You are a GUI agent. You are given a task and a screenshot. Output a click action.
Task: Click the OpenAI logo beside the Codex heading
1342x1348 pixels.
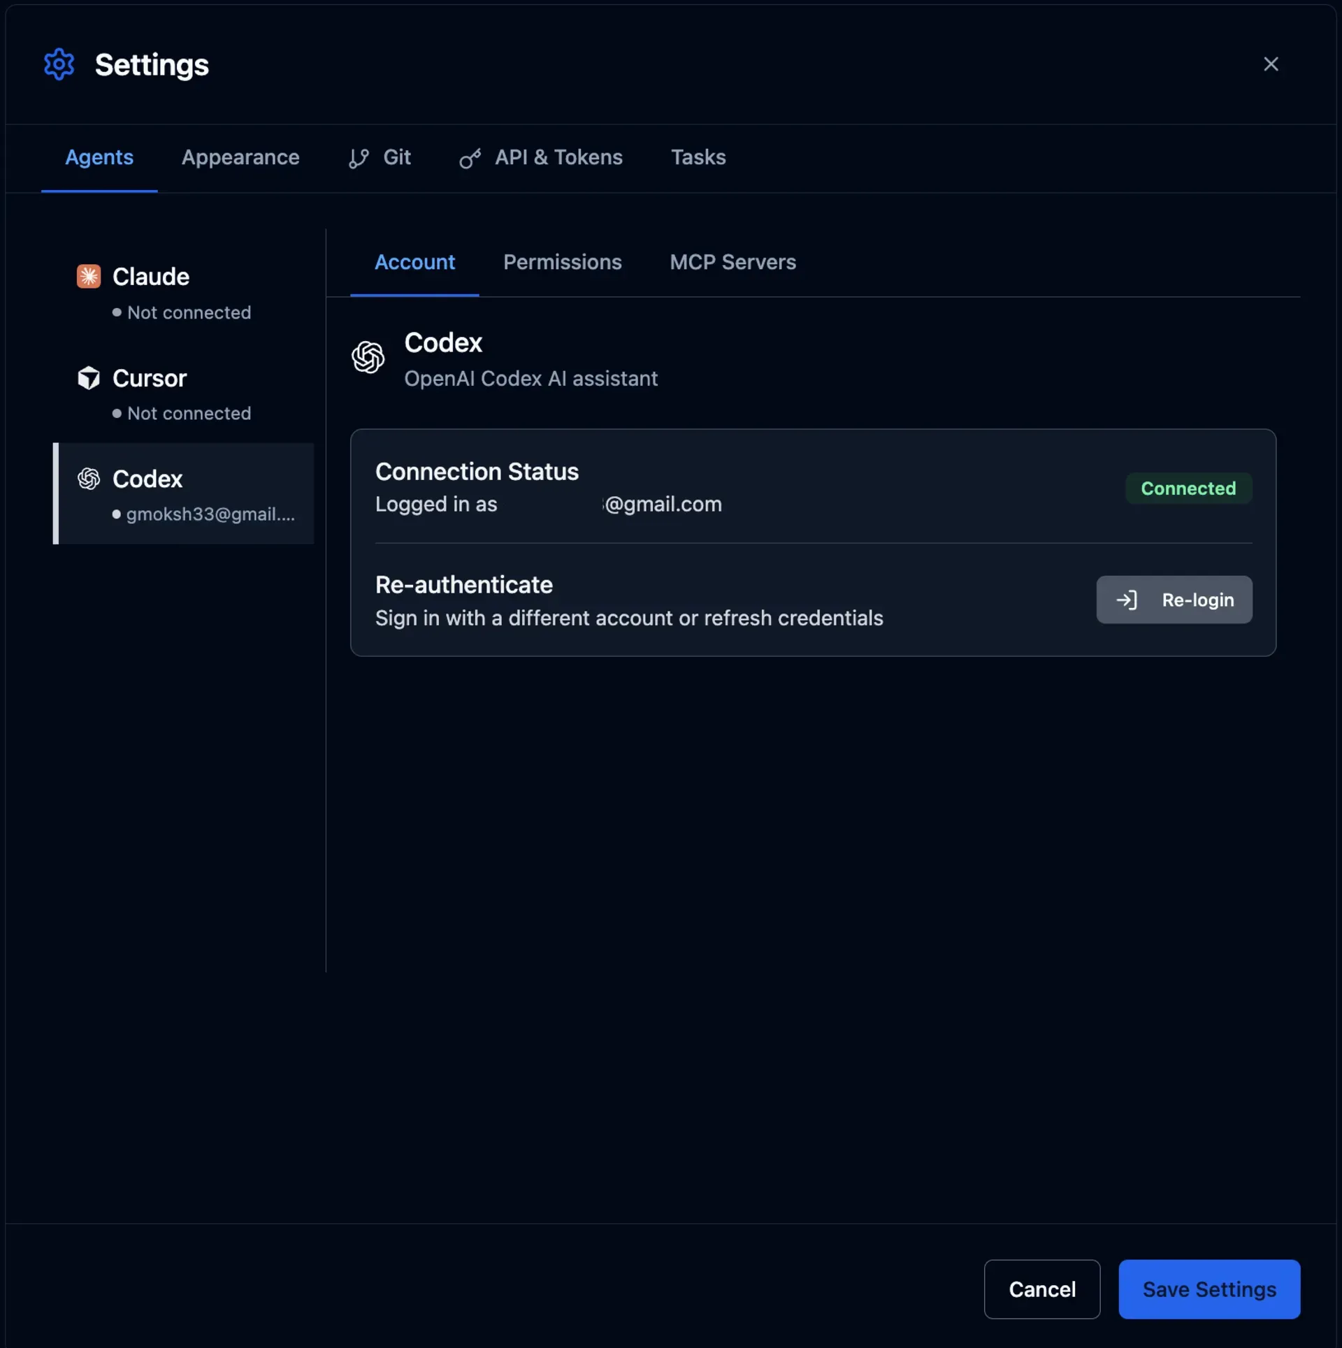(x=368, y=358)
